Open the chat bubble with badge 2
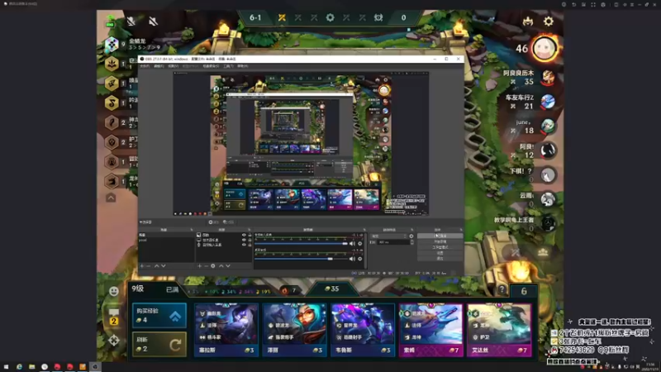661x372 pixels. (114, 316)
